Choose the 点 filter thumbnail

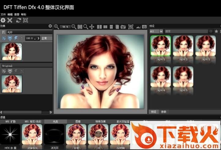pos(98,134)
